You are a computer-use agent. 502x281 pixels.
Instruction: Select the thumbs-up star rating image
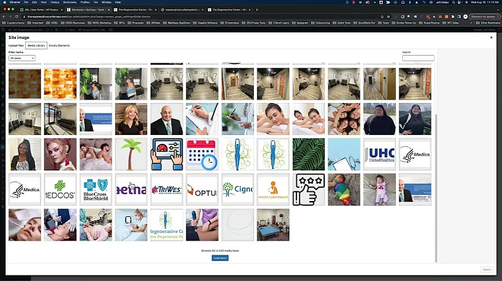coord(309,190)
